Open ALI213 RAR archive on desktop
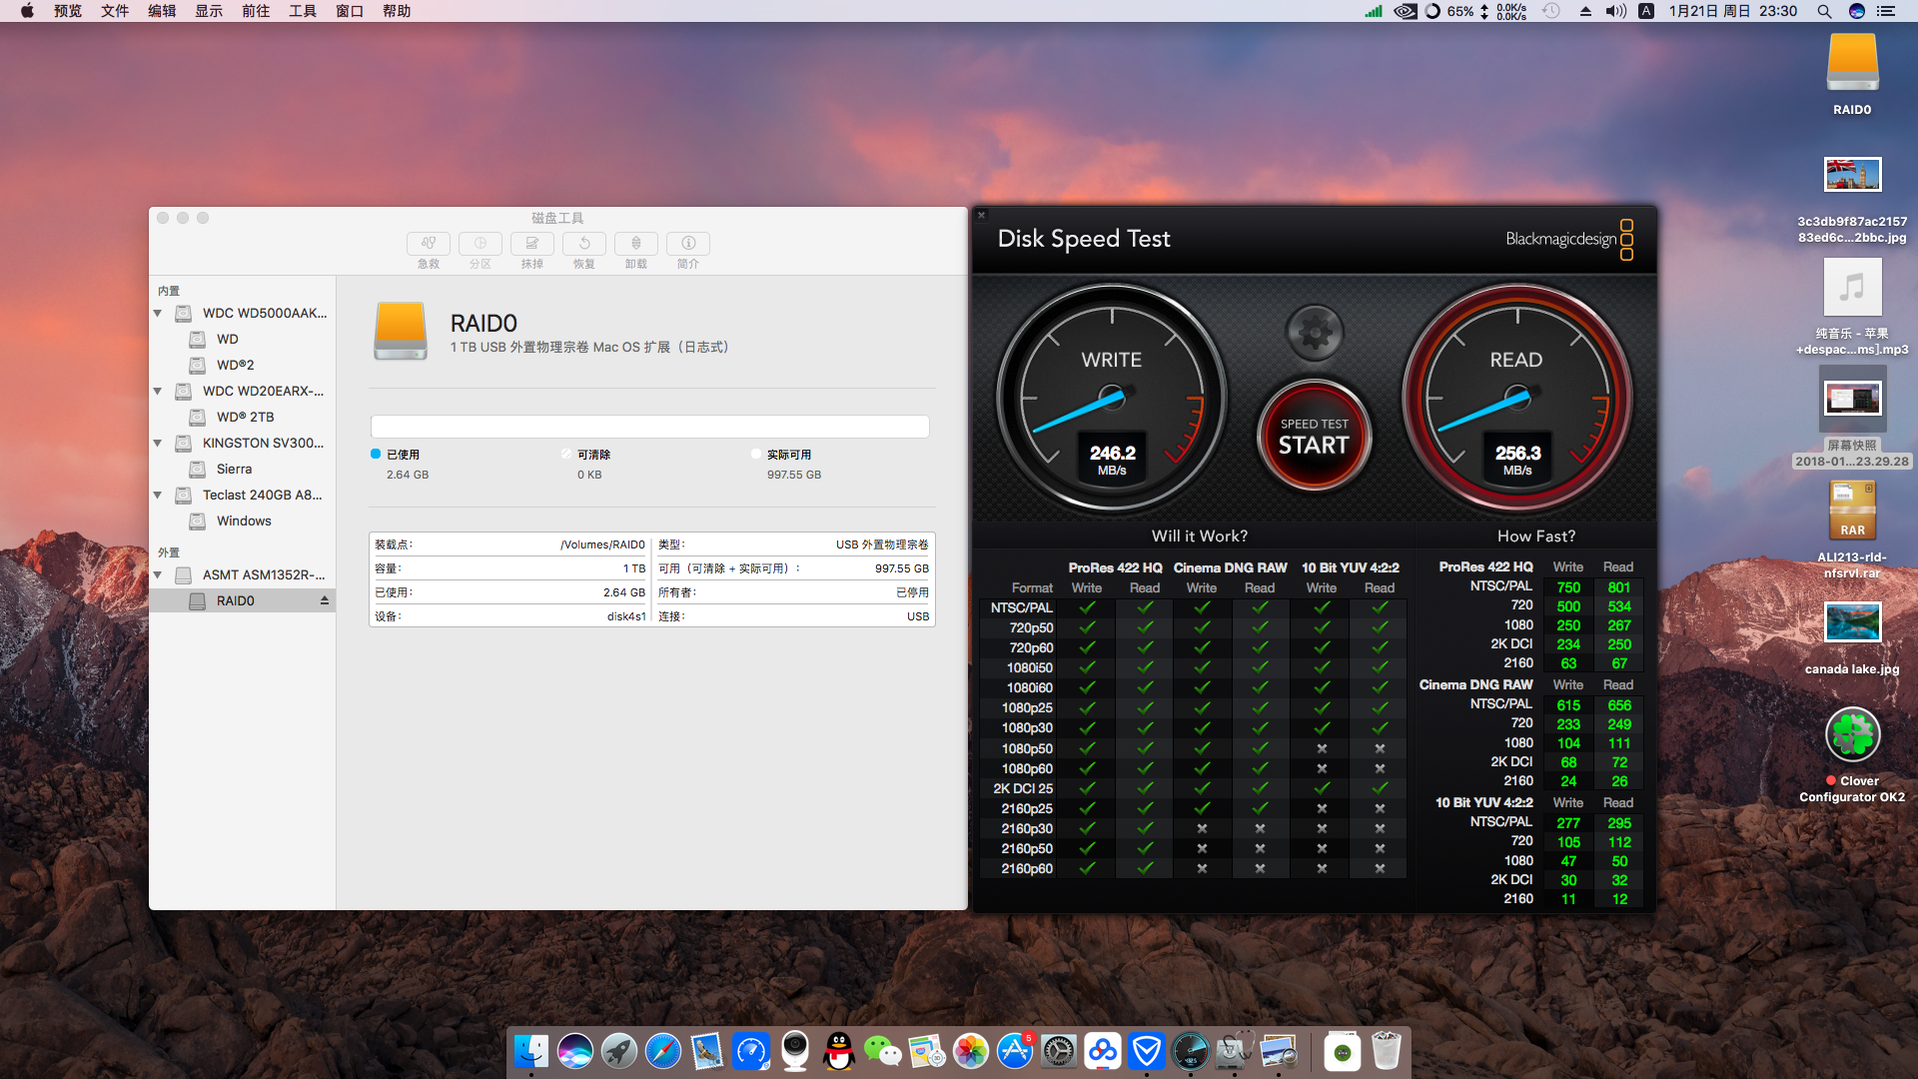Screen dimensions: 1918x1079 [x=1852, y=510]
